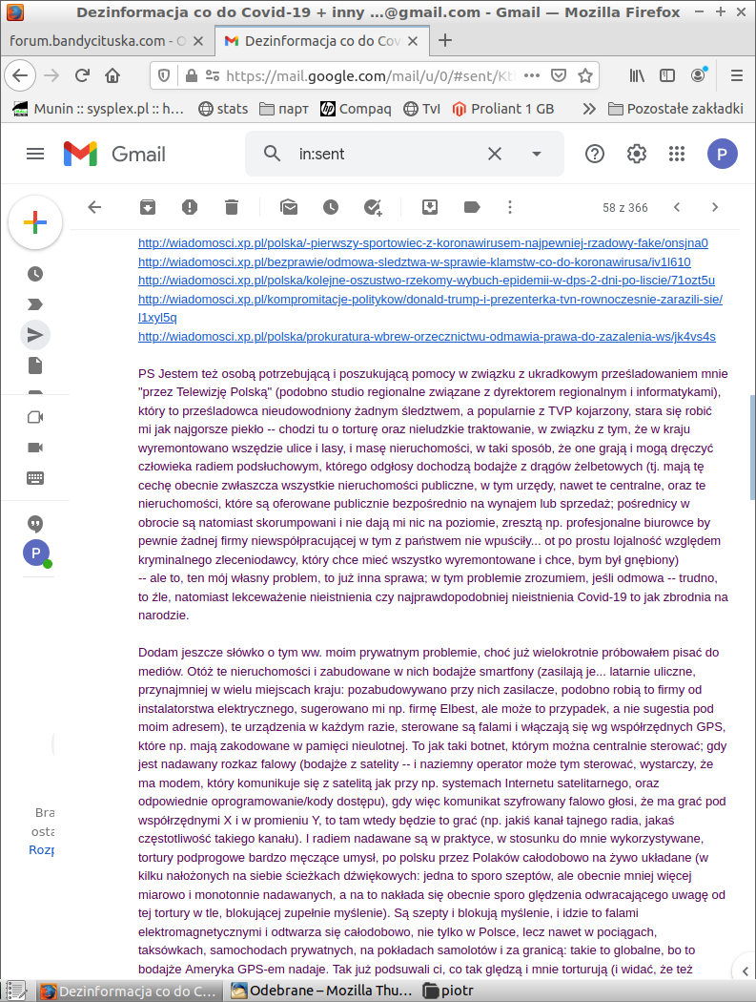Report this message as spam

point(190,207)
